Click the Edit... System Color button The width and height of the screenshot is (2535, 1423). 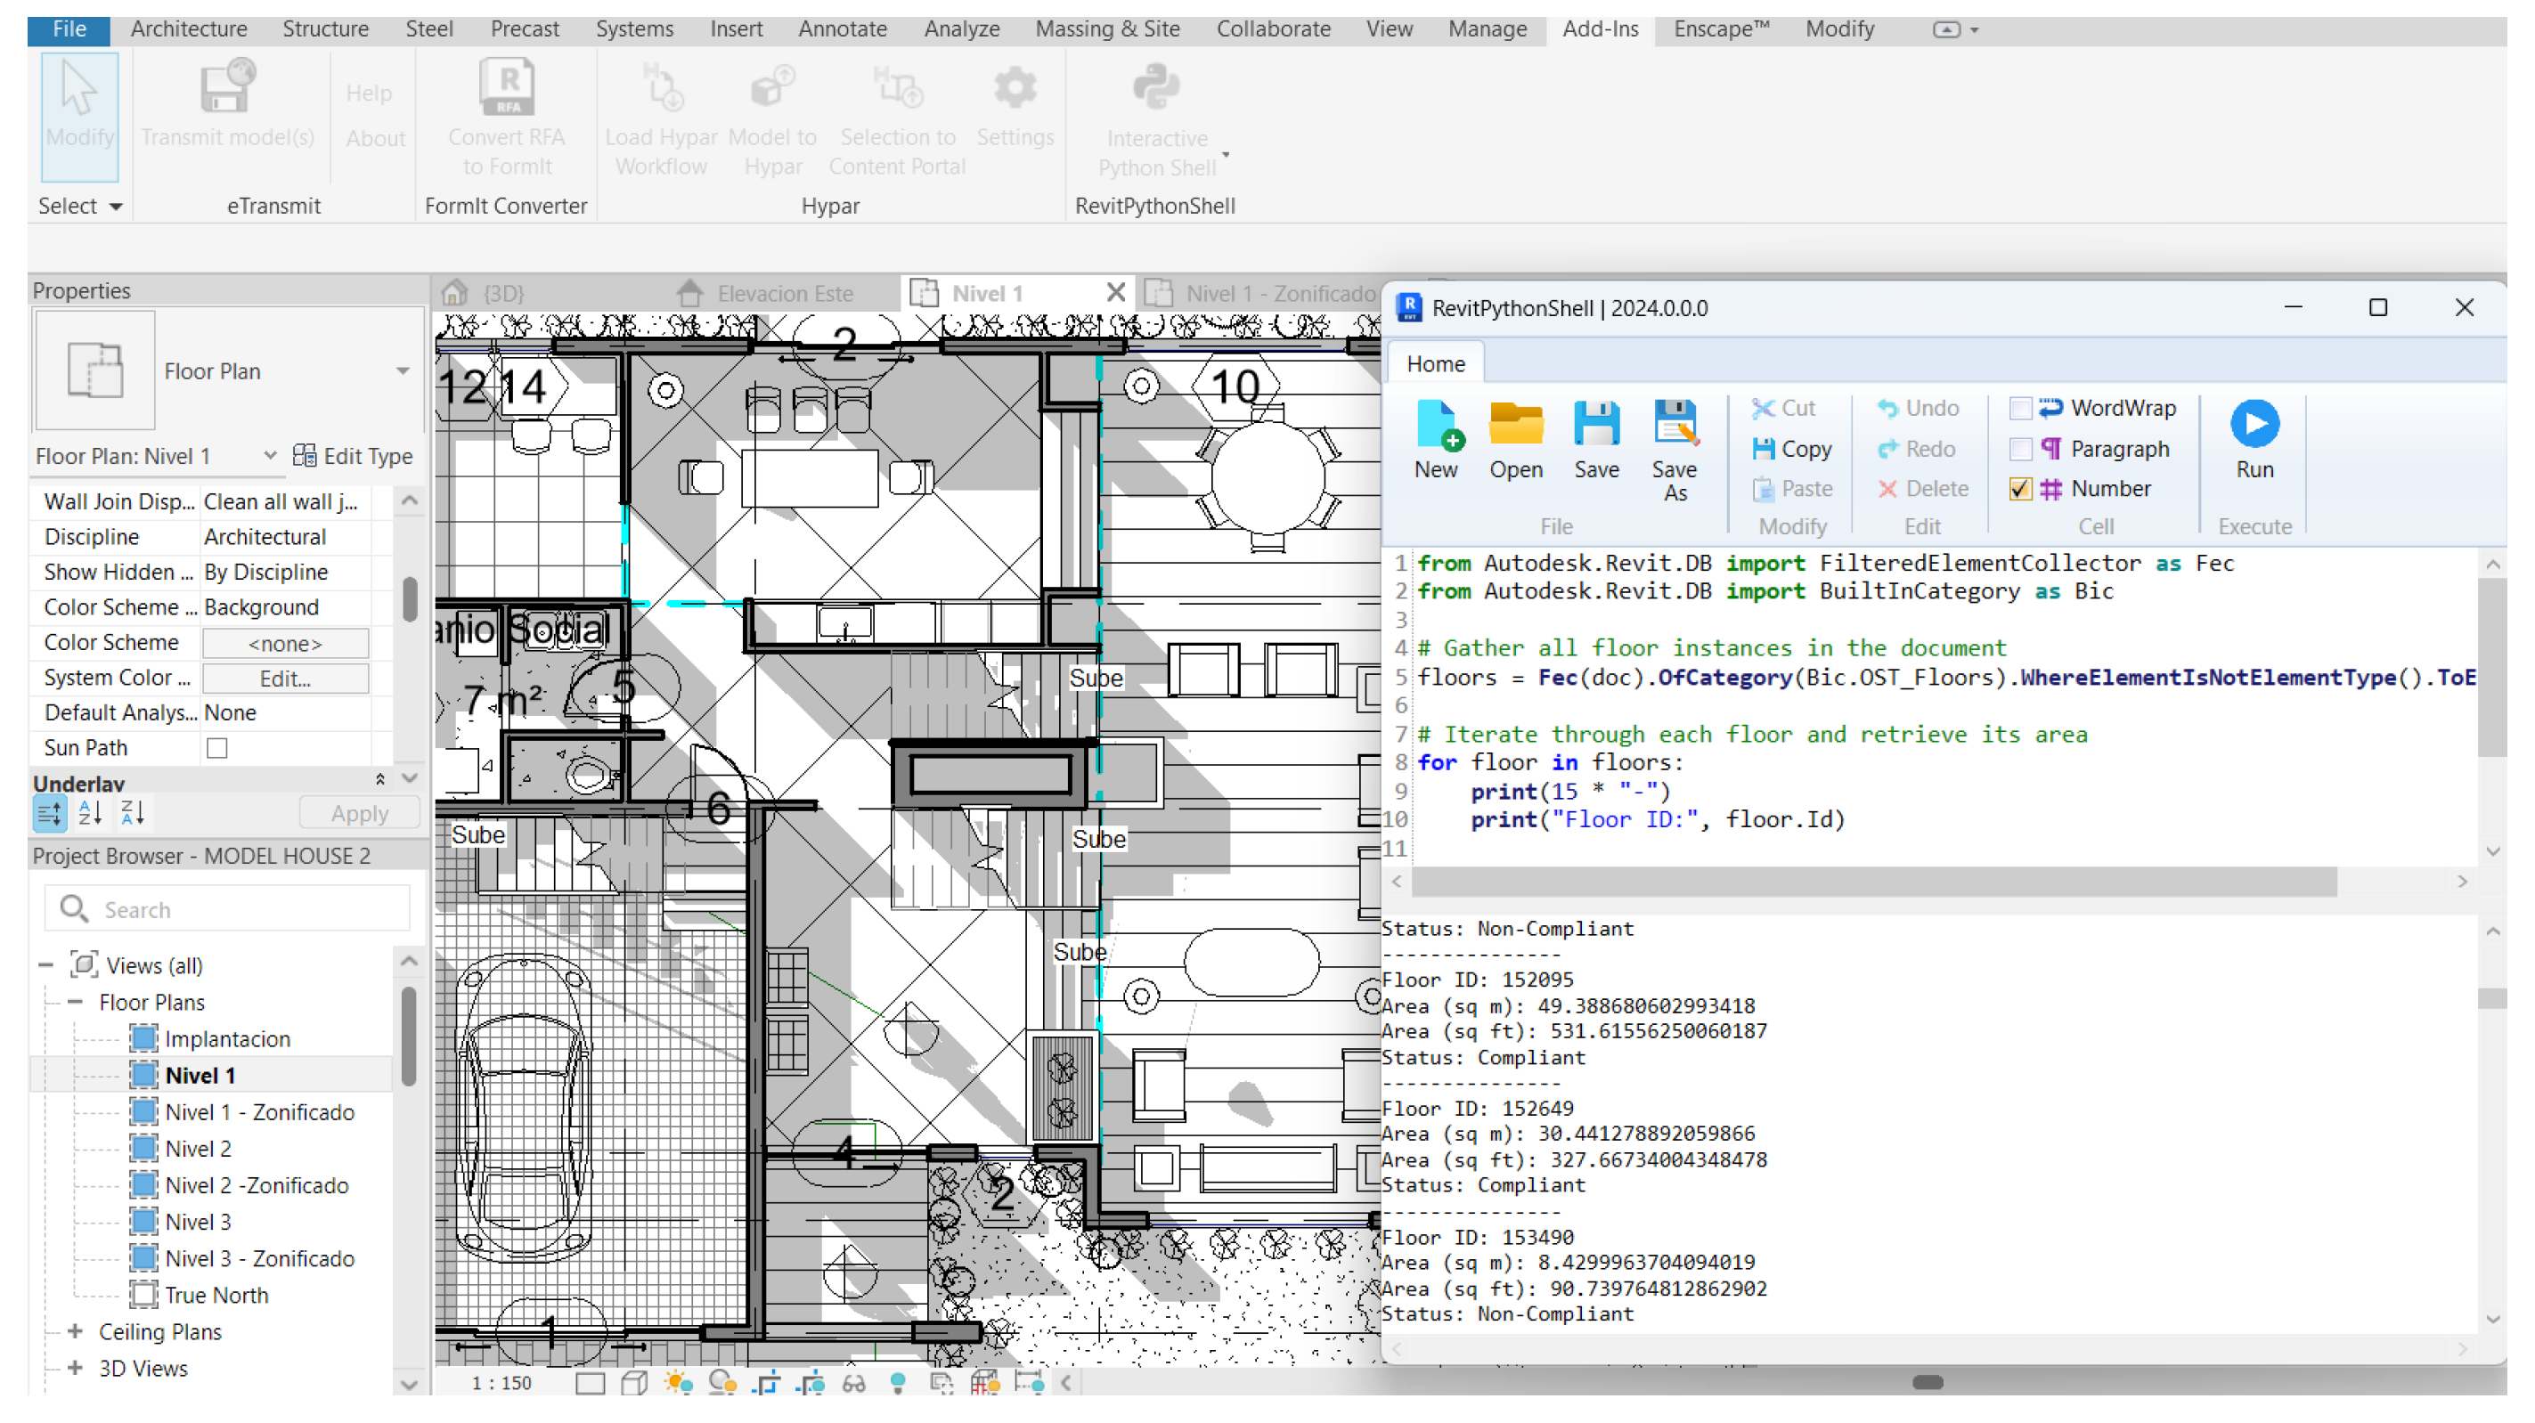[x=284, y=678]
